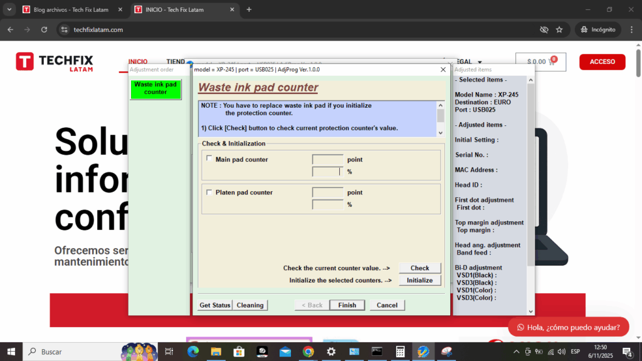The width and height of the screenshot is (642, 361).
Task: Enable the Main pad counter checkbox
Action: 209,159
